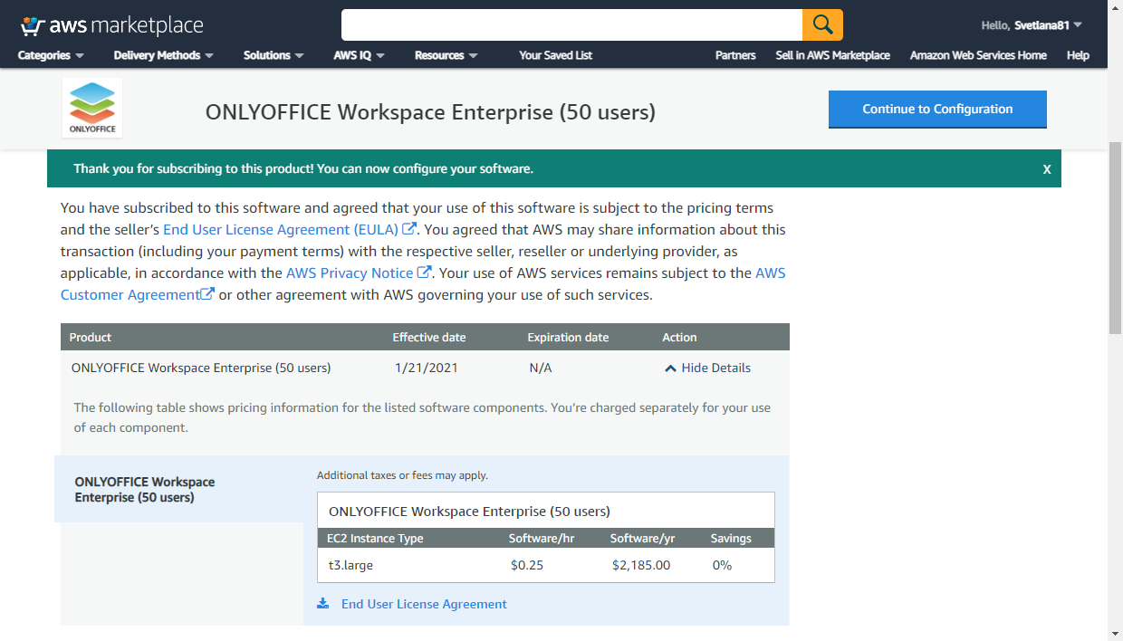Viewport: 1123px width, 641px height.
Task: Click the page vertical scrollbar thumb
Action: [1115, 238]
